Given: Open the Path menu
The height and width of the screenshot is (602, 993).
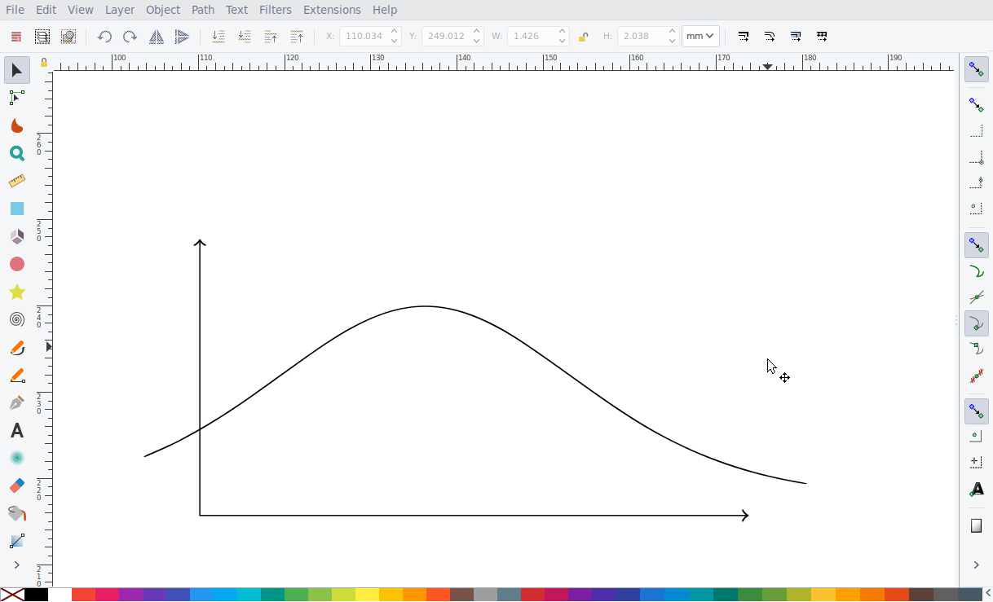Looking at the screenshot, I should [x=202, y=10].
